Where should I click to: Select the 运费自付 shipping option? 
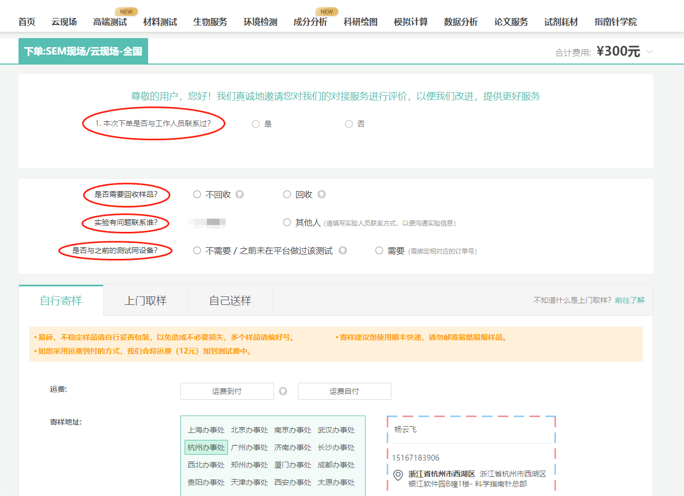point(344,391)
